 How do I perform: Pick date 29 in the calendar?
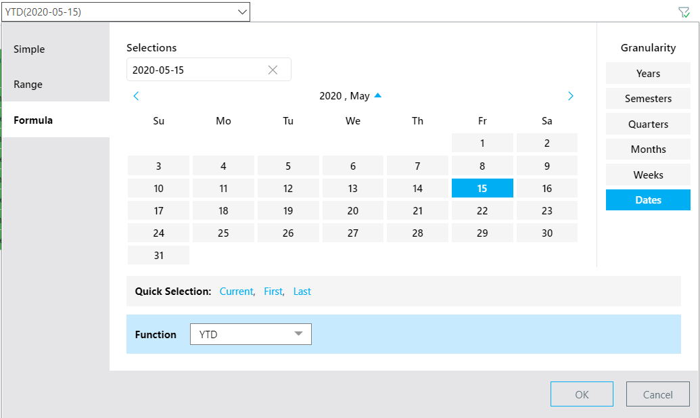(482, 233)
